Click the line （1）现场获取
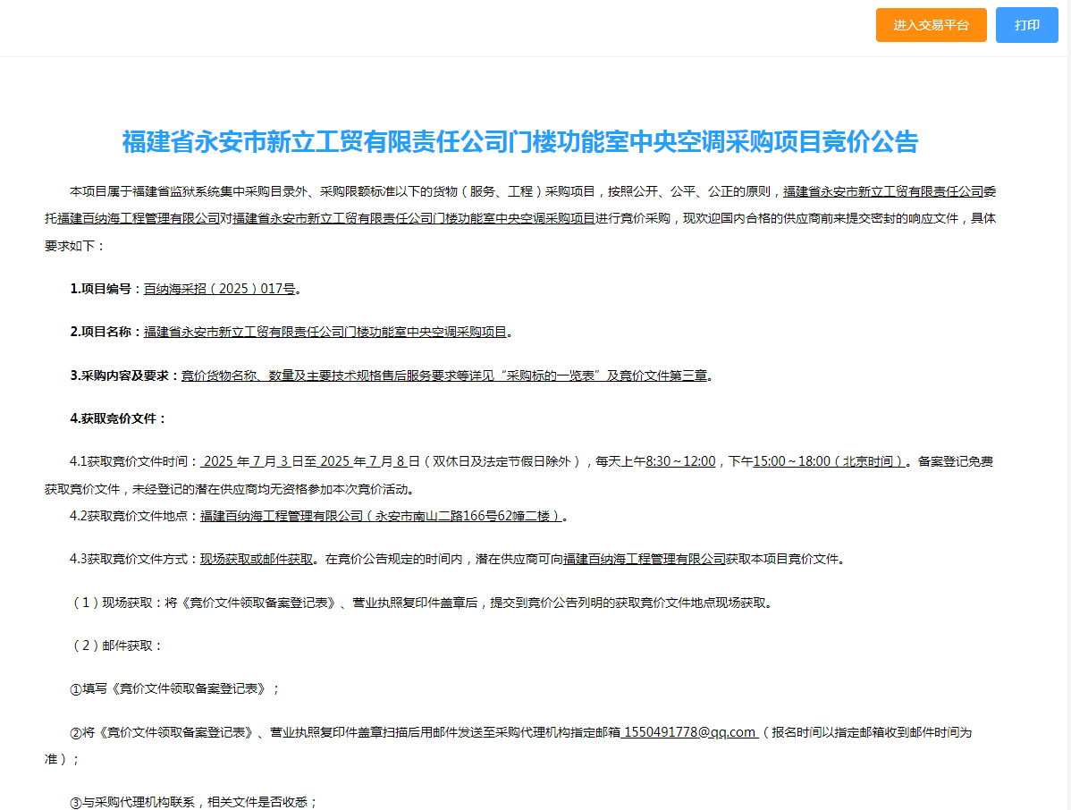 tap(421, 603)
